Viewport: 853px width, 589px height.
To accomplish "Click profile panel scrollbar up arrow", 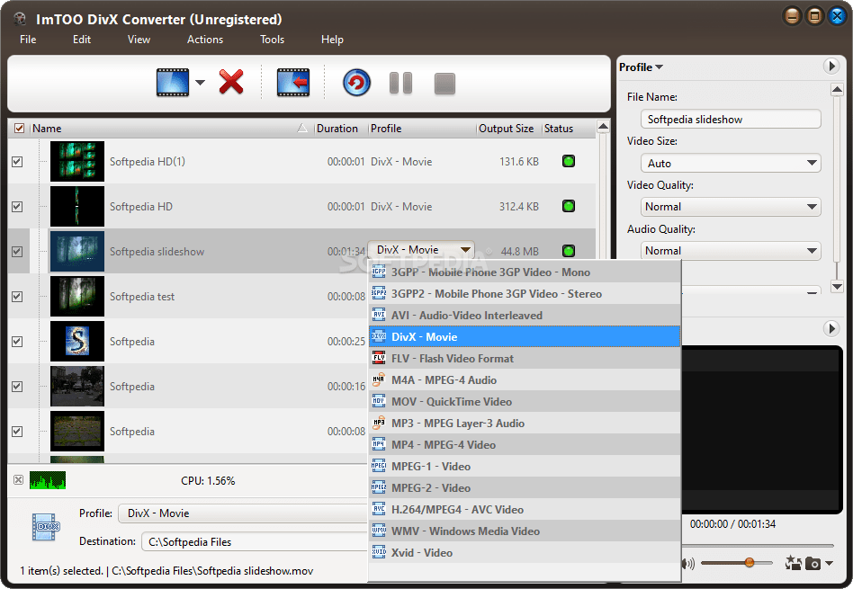I will point(837,89).
